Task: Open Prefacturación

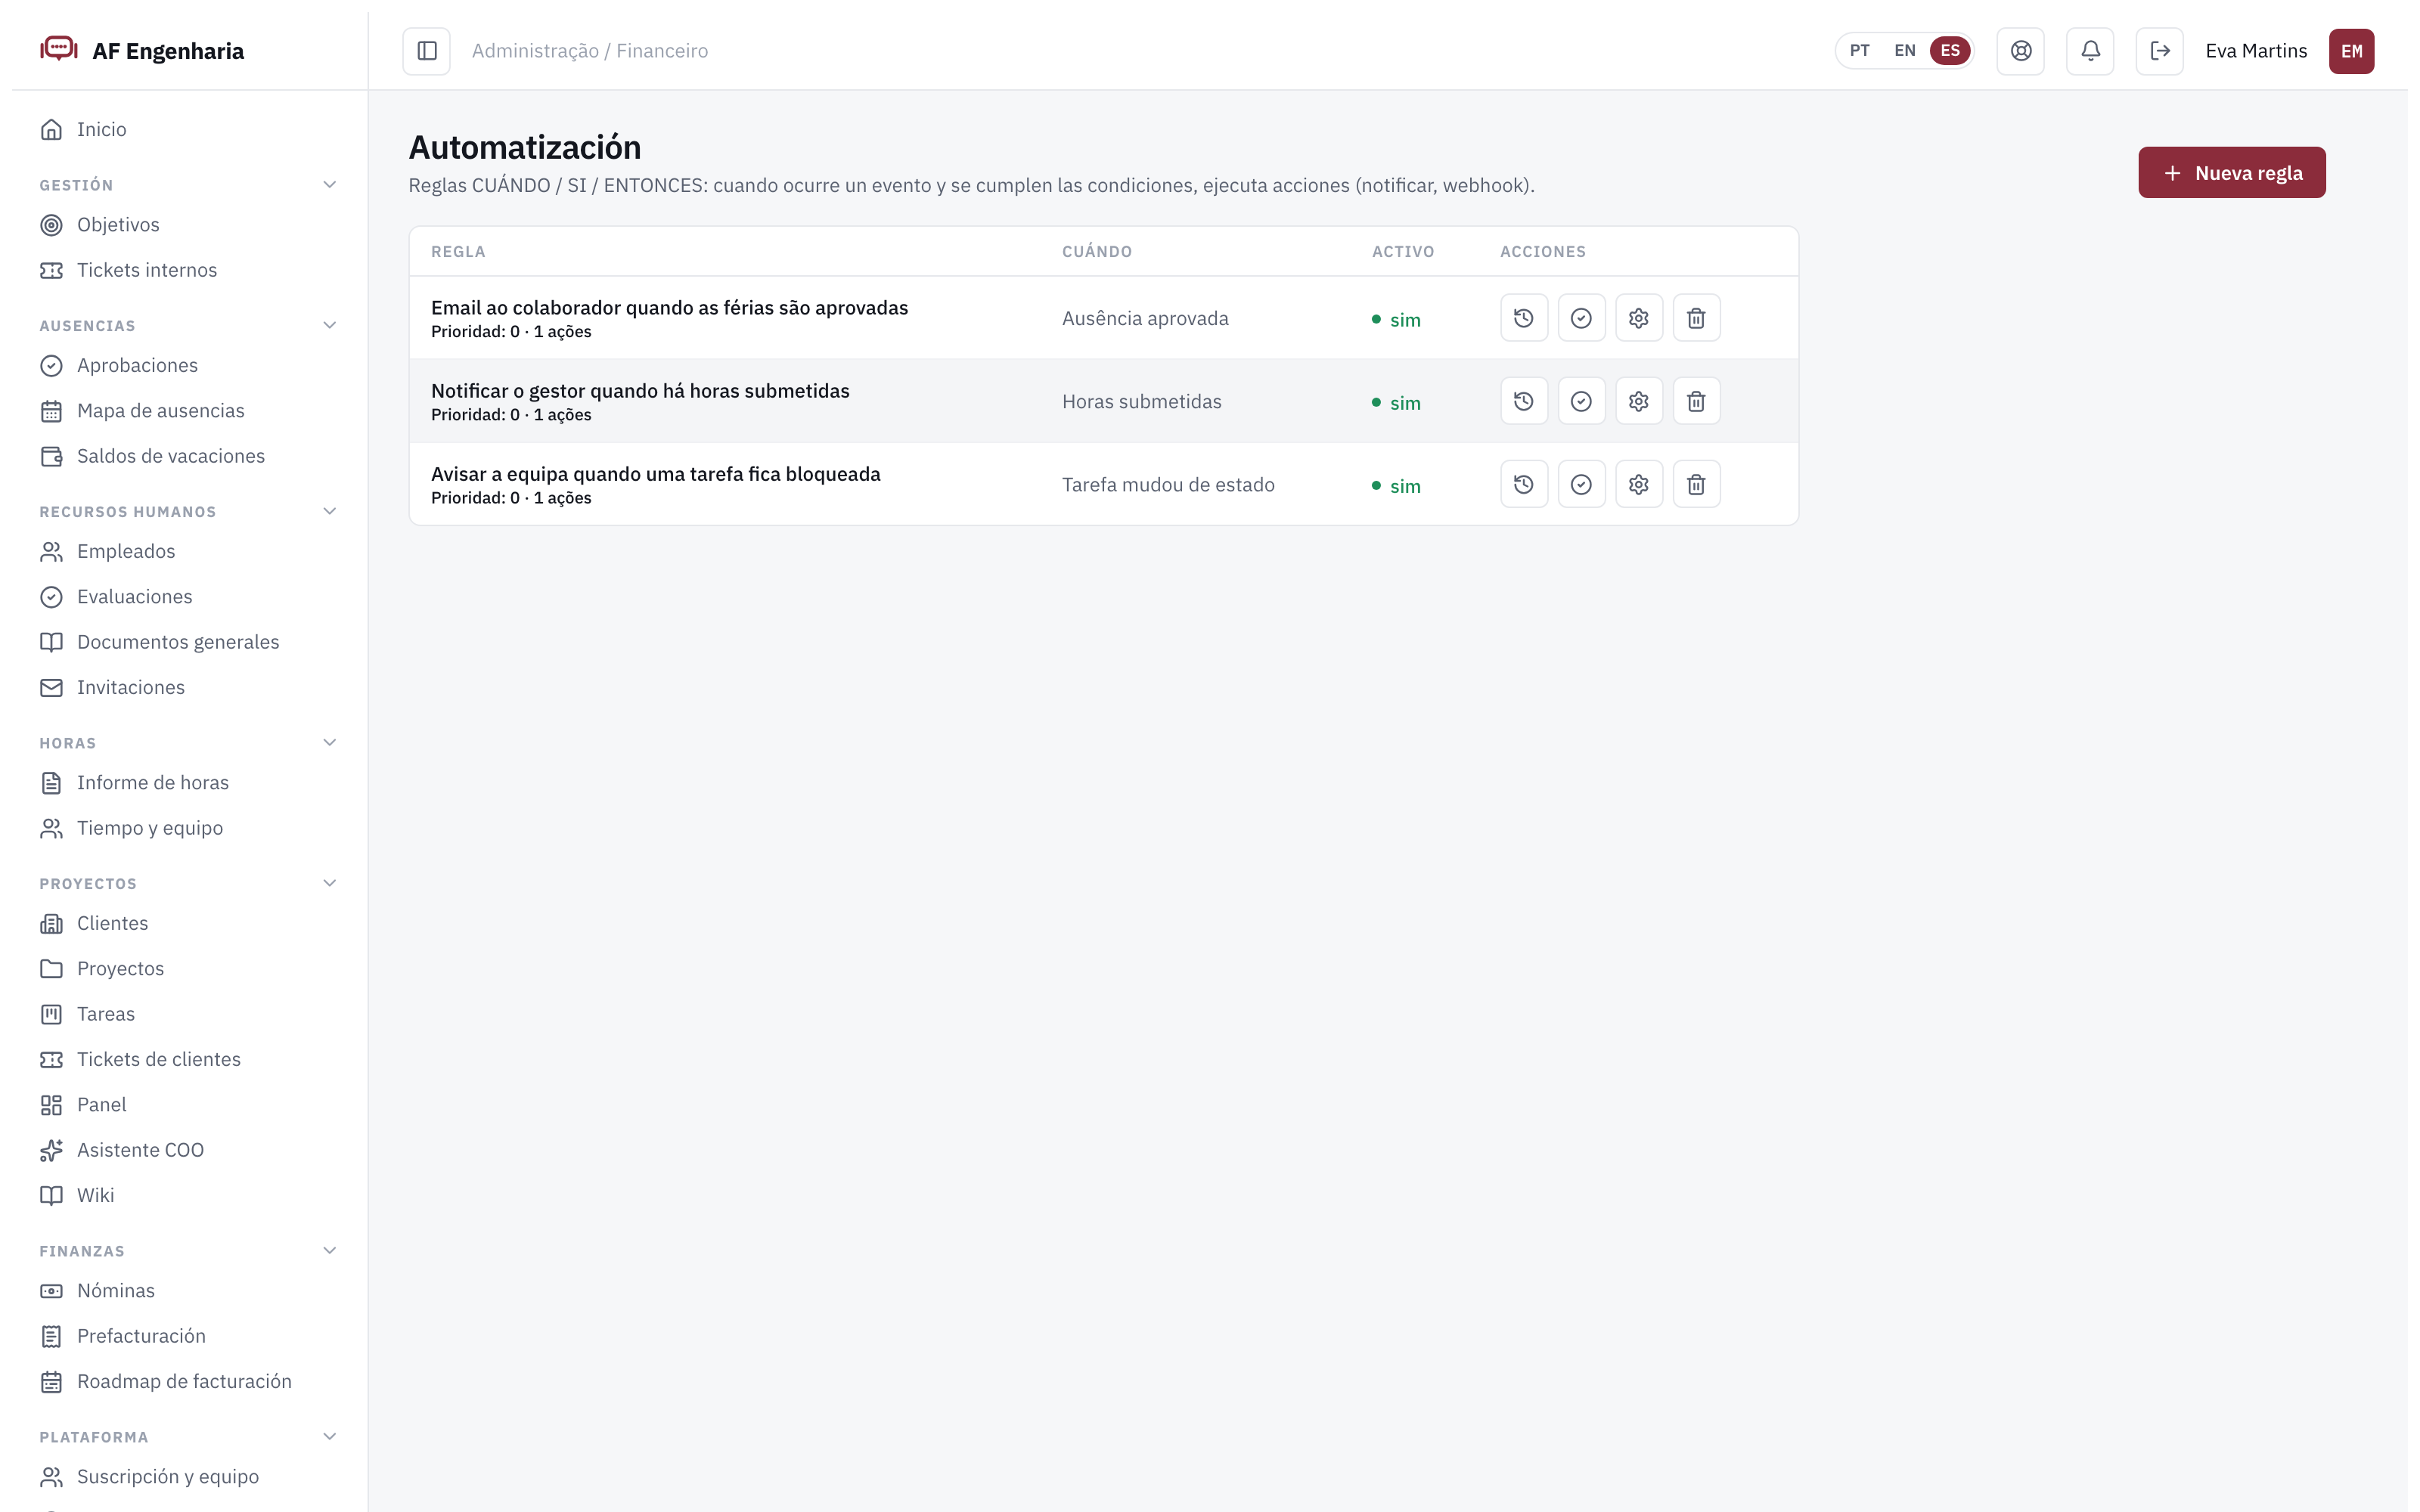Action: [x=189, y=1336]
